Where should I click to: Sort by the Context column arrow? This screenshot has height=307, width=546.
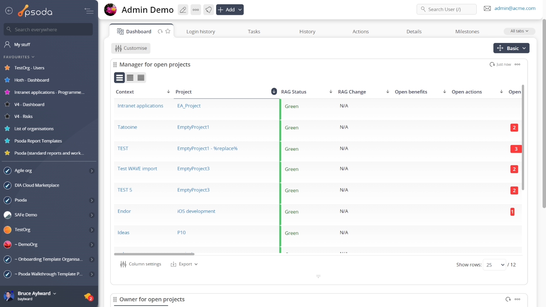point(168,92)
